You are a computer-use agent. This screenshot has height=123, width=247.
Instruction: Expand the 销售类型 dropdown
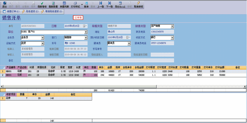(x=172, y=26)
